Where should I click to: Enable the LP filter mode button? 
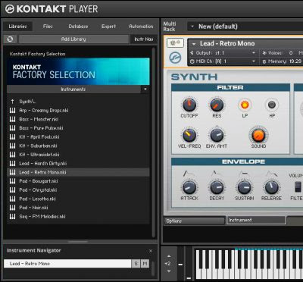coord(245,105)
